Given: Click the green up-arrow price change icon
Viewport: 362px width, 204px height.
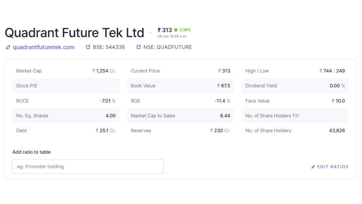Looking at the screenshot, I should point(176,30).
